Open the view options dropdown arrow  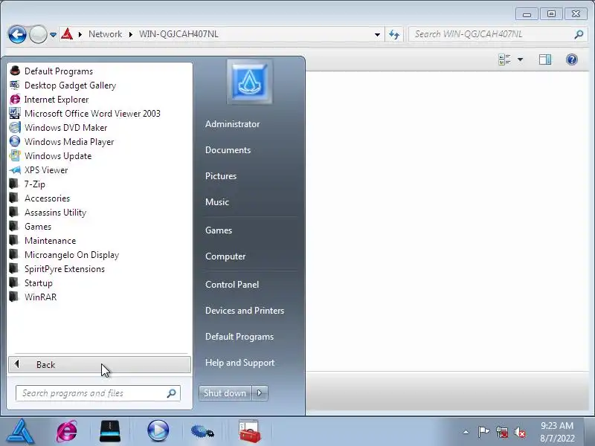pyautogui.click(x=520, y=59)
